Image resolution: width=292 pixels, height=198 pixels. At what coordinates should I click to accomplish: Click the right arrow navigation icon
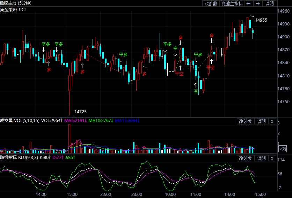(257, 3)
